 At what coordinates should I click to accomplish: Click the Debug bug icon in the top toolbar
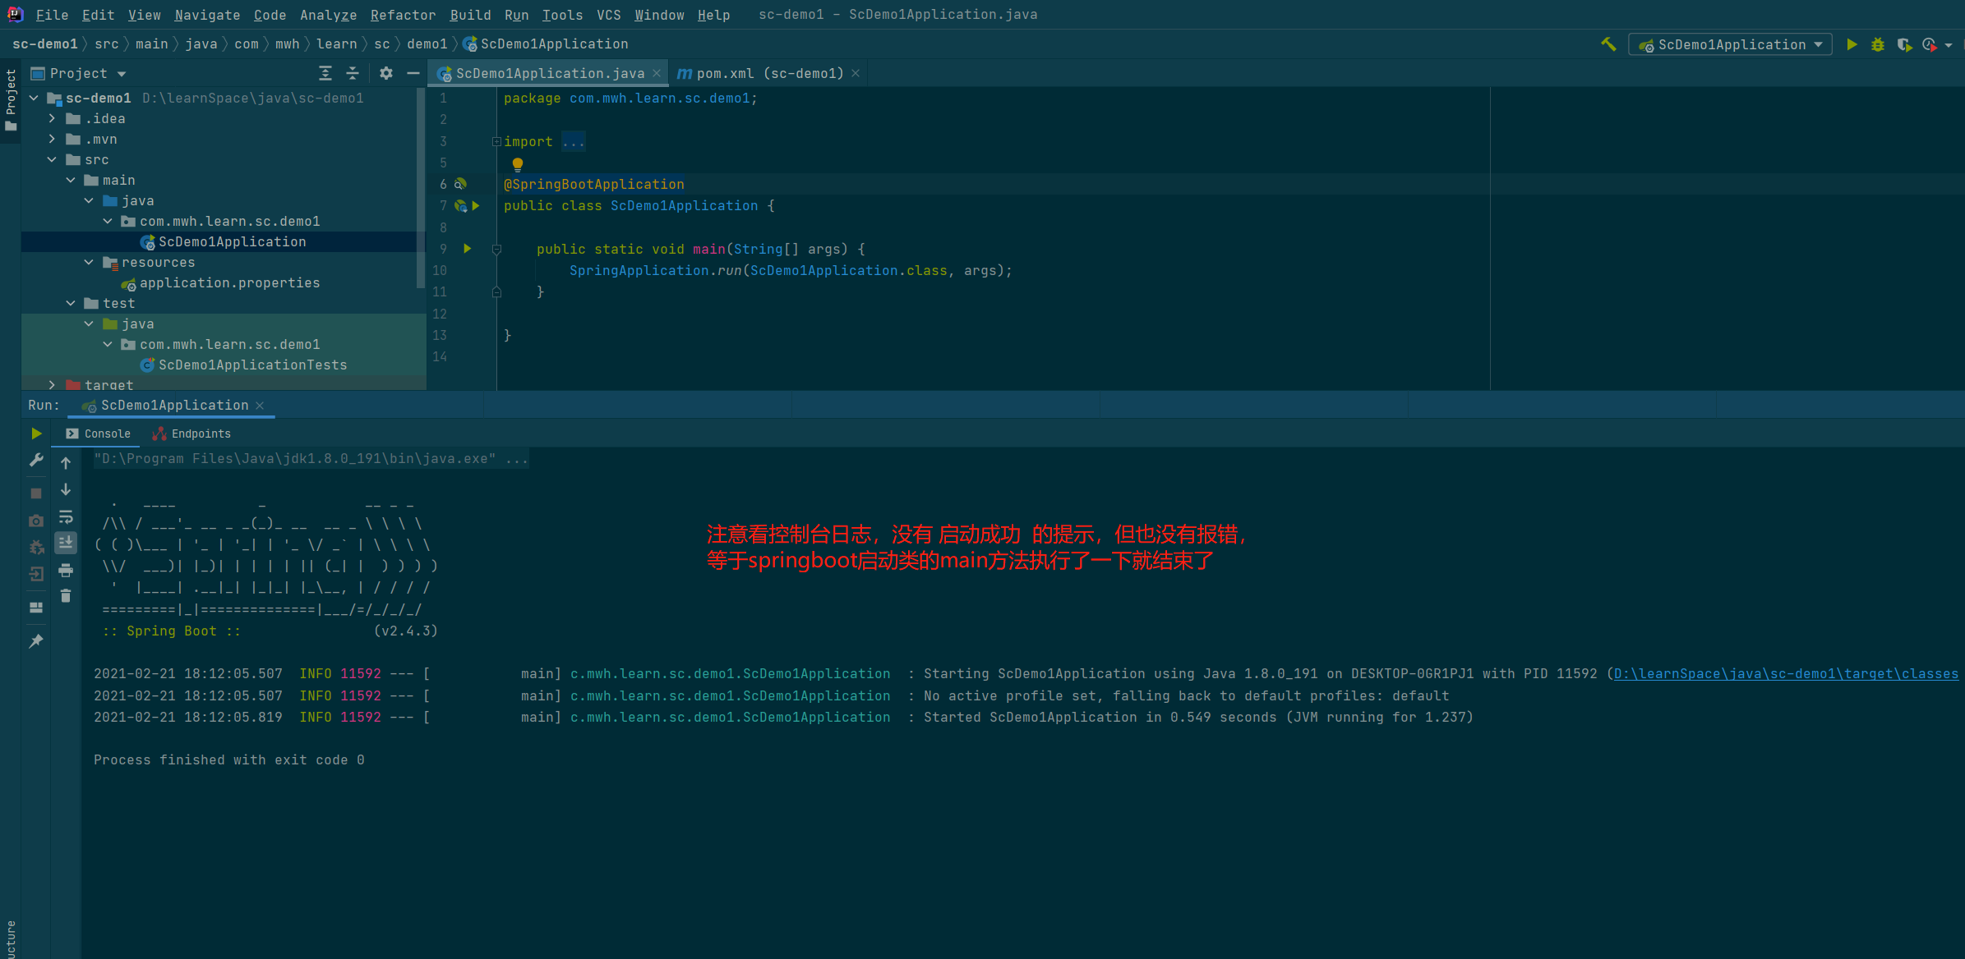tap(1878, 44)
